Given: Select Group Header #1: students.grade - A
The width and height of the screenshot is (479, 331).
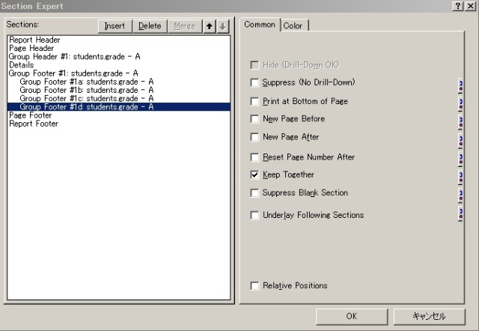Looking at the screenshot, I should 118,57.
